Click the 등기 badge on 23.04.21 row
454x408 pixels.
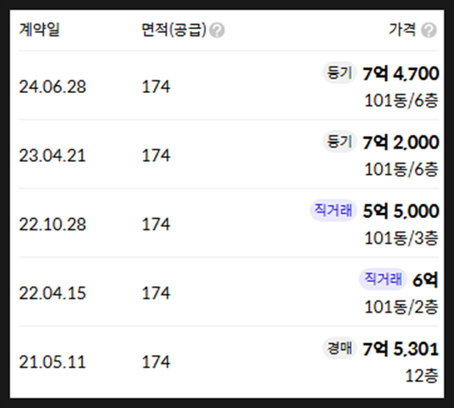click(x=339, y=142)
